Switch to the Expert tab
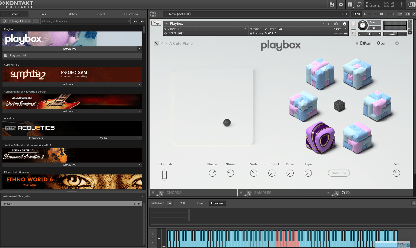This screenshot has width=416, height=248. (101, 14)
